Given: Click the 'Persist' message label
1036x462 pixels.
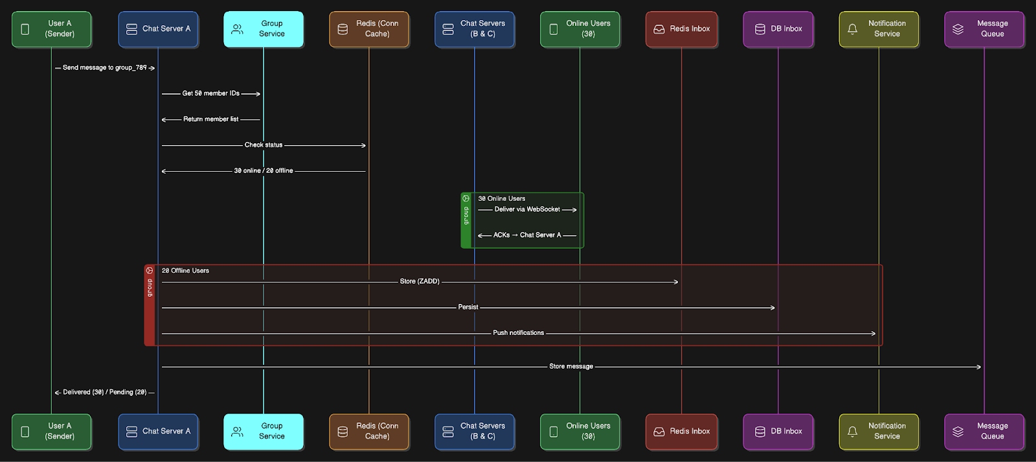Looking at the screenshot, I should click(x=468, y=307).
